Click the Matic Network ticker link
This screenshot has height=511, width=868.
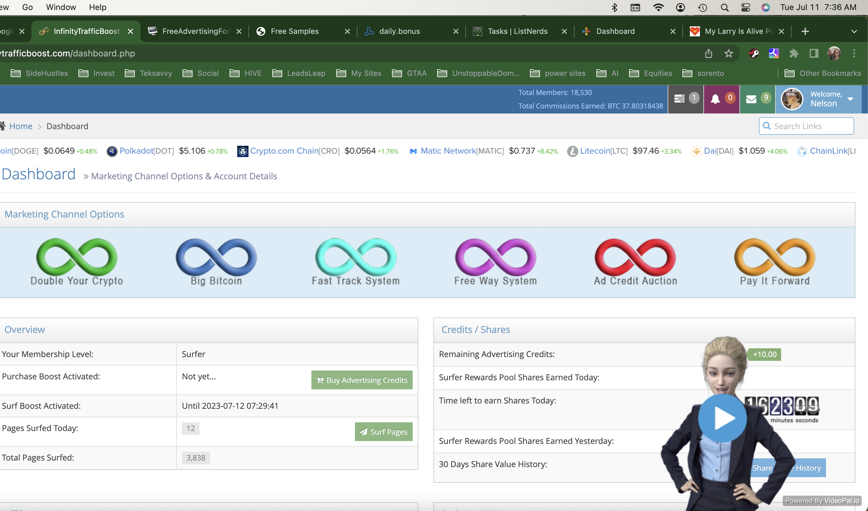tap(448, 151)
